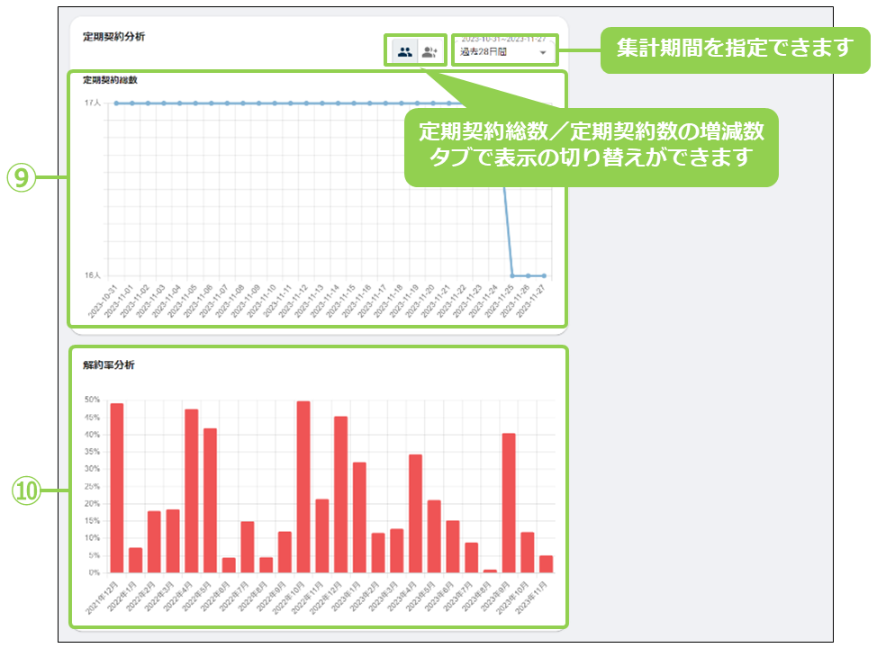Screen dimensions: 877x648
Task: Switch to the subscription increase/decrease (person plus) icon
Action: point(430,52)
